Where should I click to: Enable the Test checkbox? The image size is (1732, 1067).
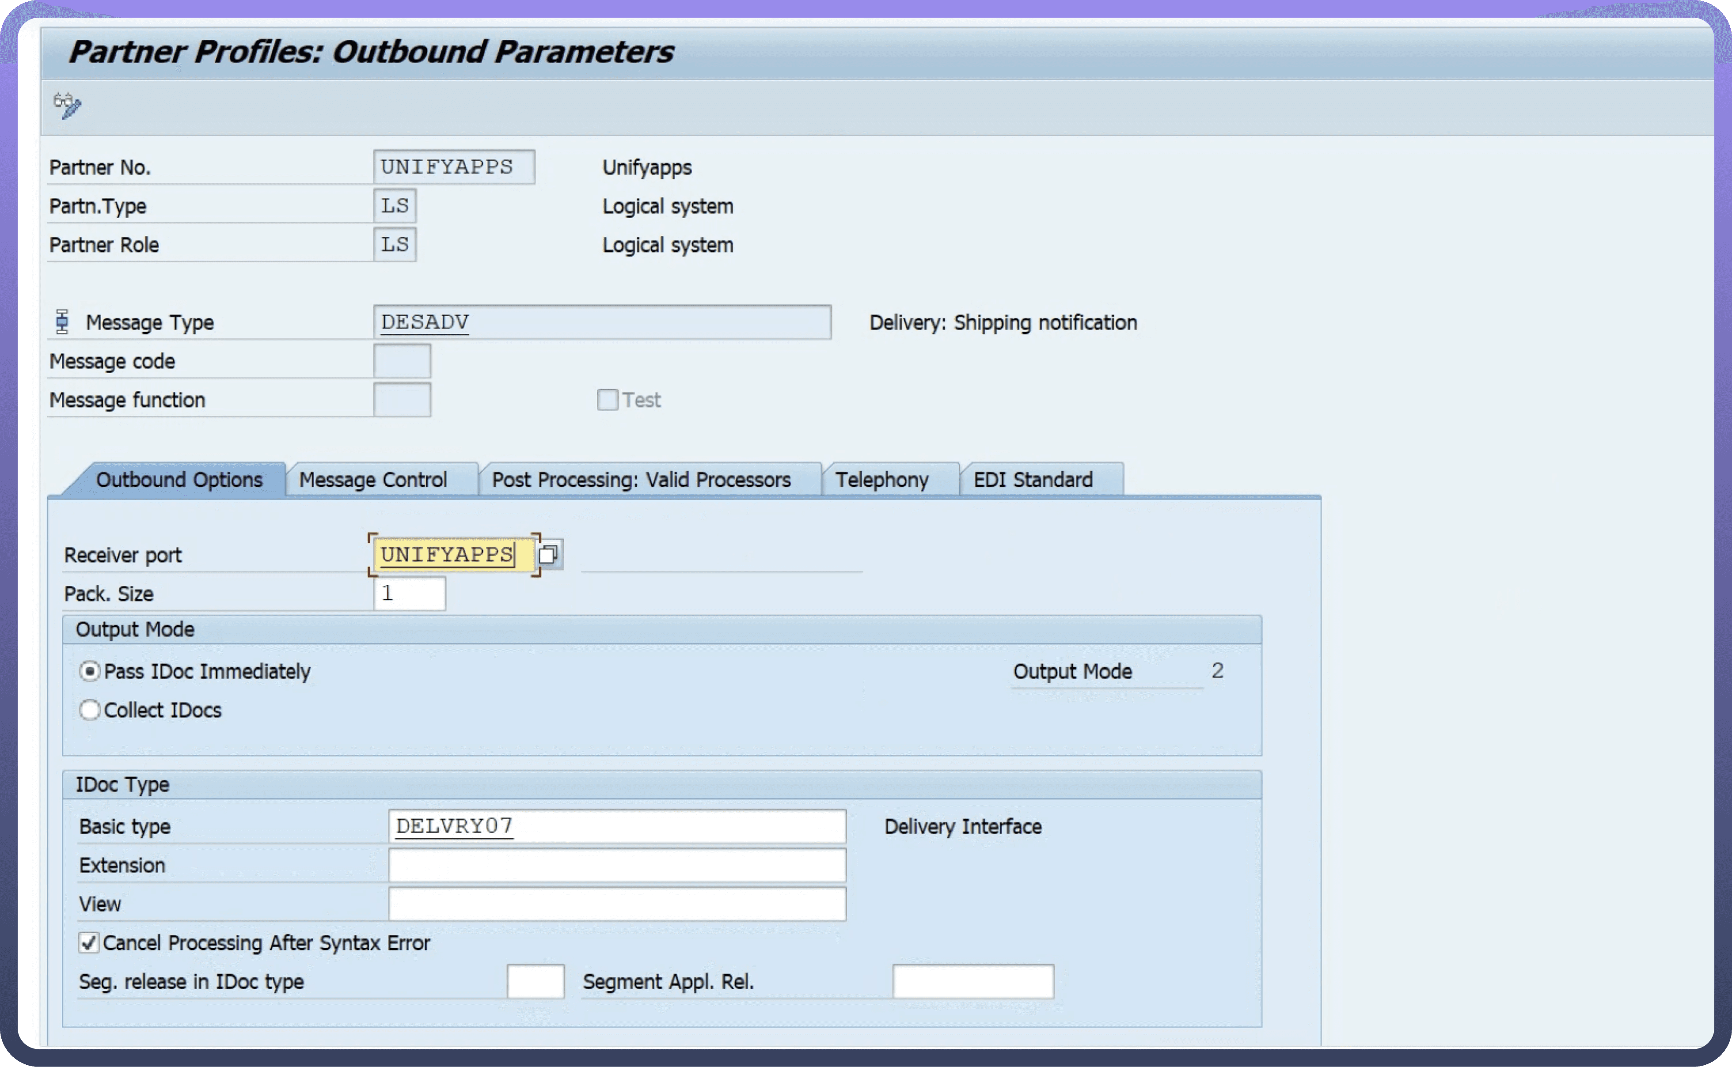607,400
